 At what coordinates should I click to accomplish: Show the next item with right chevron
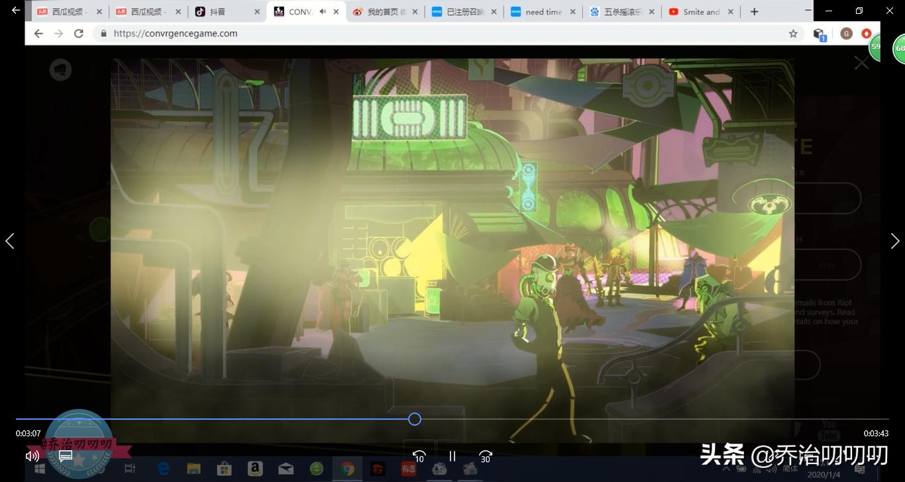tap(895, 241)
